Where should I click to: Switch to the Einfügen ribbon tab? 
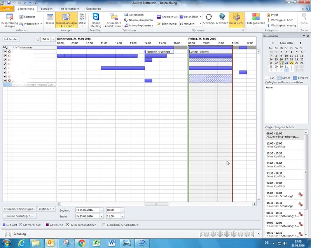coord(46,9)
